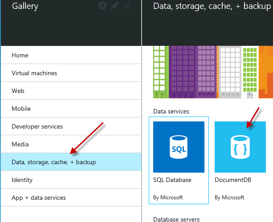Select the Mobile category
Viewport: 273px width, 222px height.
71,109
